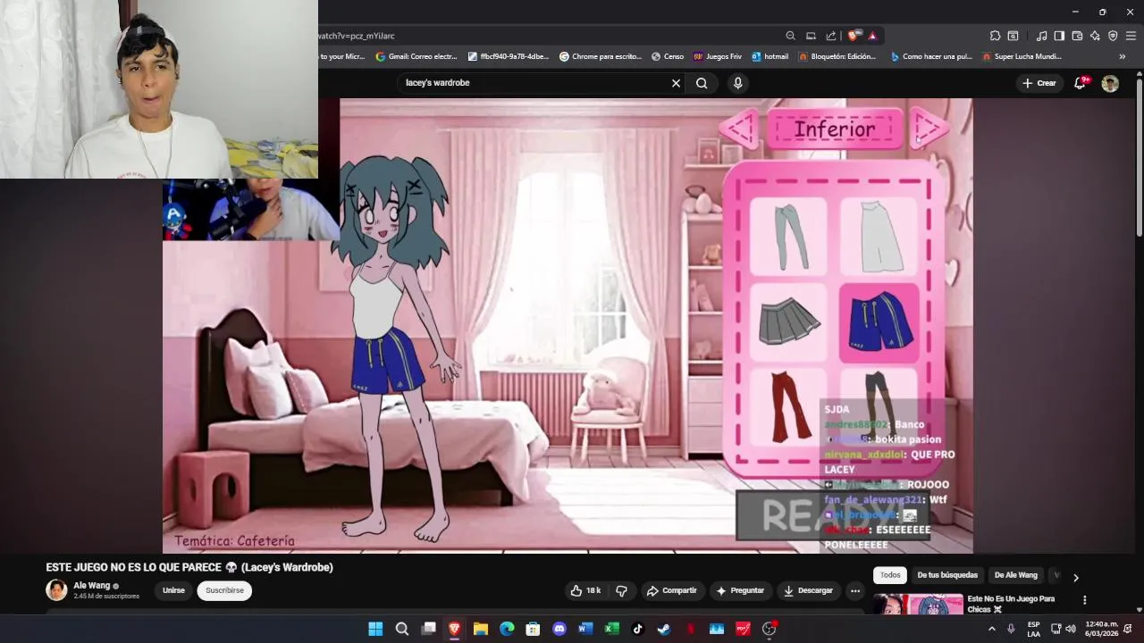Click the Suscribirse button
This screenshot has width=1144, height=643.
click(x=224, y=590)
